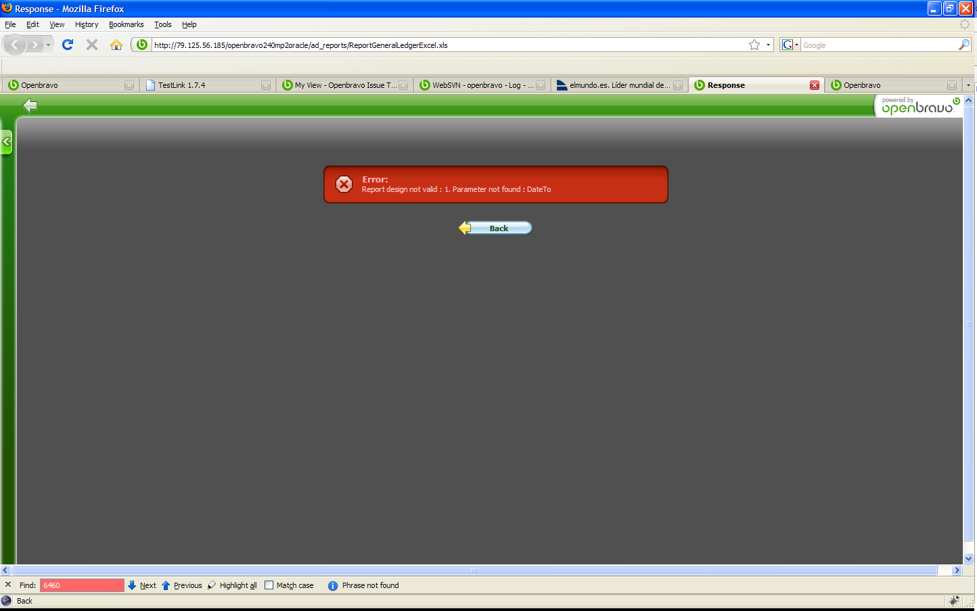Click the 'Find:' label in the find bar
Screen dimensions: 977x611
click(x=28, y=585)
